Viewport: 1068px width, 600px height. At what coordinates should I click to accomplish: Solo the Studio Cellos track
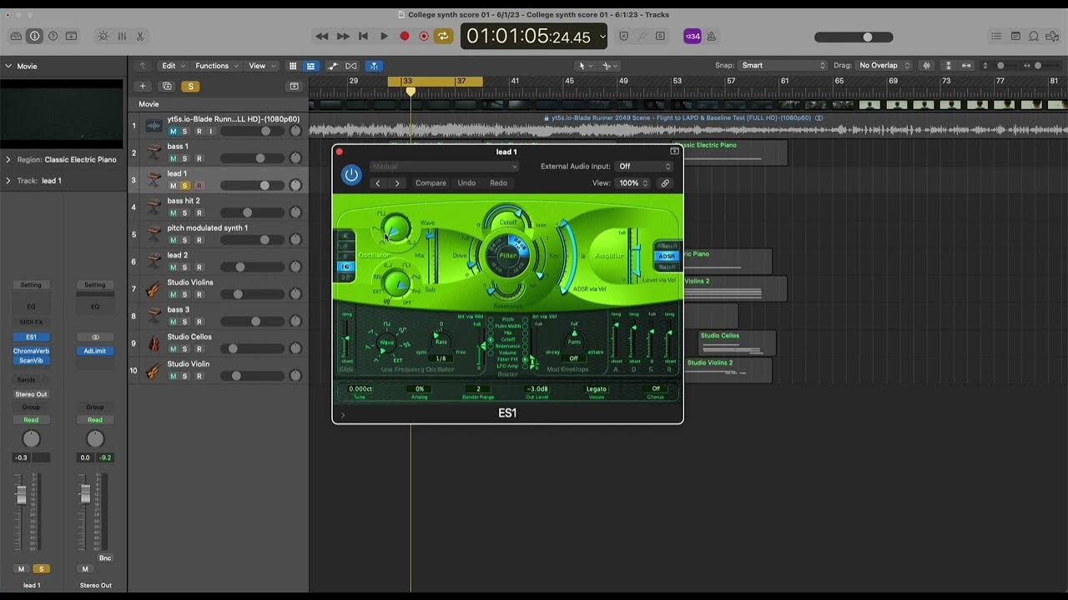[185, 349]
